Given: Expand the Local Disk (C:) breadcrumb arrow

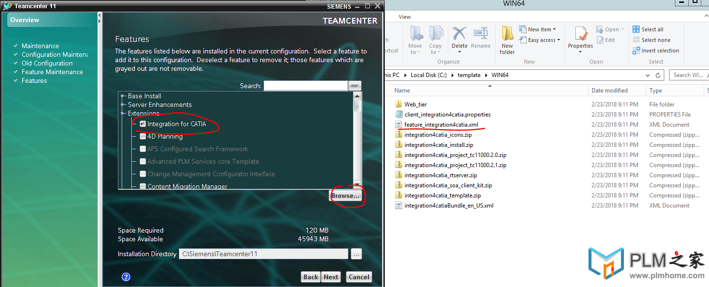Looking at the screenshot, I should point(453,75).
